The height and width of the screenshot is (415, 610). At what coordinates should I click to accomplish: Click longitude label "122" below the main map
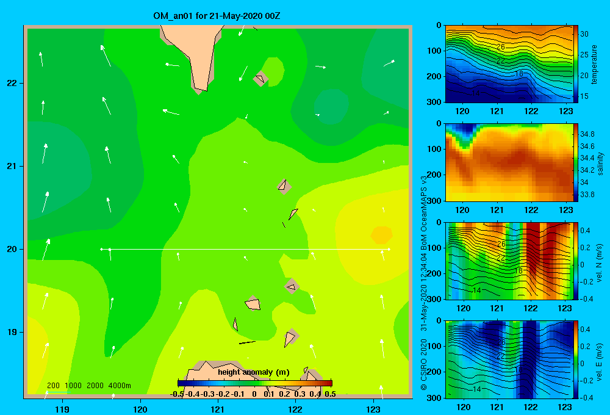pos(295,409)
